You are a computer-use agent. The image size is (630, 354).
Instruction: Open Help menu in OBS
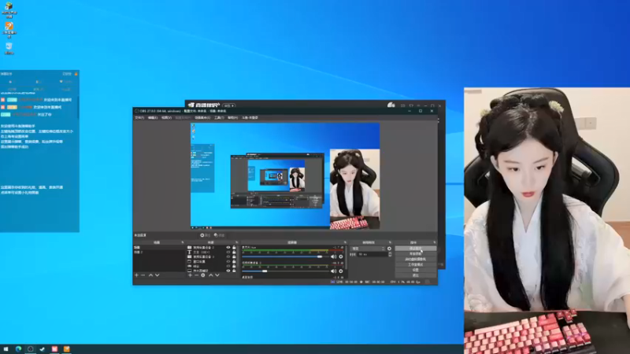232,117
